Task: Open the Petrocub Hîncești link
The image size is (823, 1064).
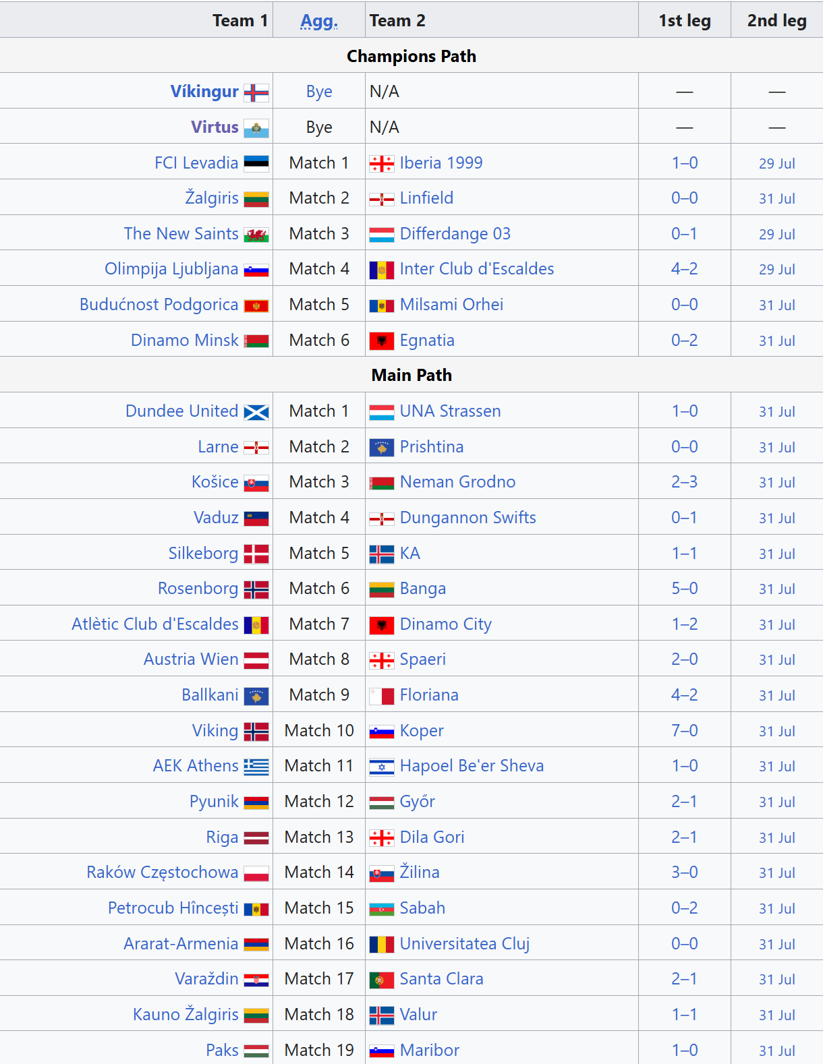Action: point(173,908)
